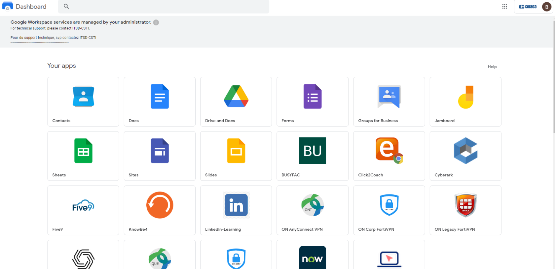Open the Drive and Docs triangle icon
This screenshot has height=269, width=555.
pos(236,96)
